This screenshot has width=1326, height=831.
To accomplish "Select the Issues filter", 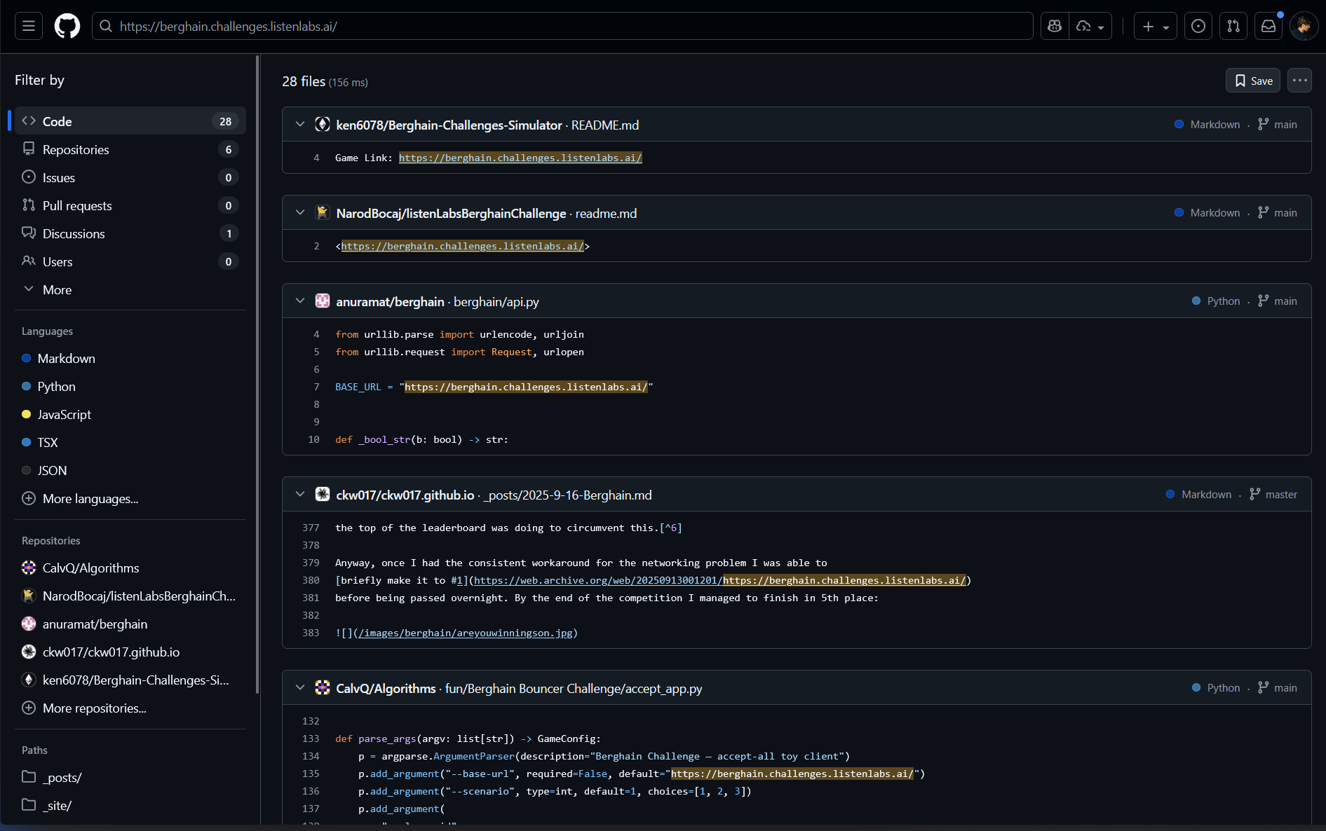I will coord(130,177).
